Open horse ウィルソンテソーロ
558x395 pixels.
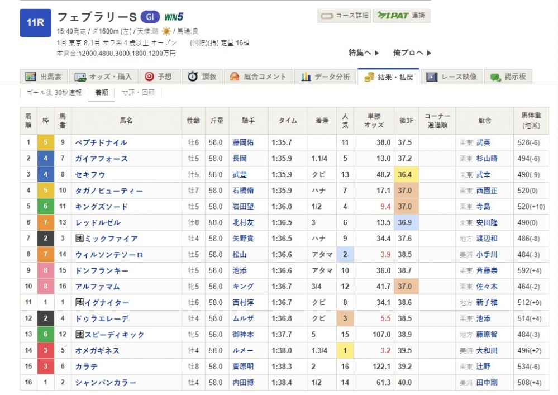(109, 254)
